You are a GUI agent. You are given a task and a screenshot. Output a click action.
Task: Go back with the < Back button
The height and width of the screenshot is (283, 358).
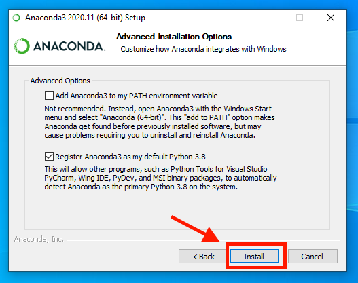(x=203, y=257)
